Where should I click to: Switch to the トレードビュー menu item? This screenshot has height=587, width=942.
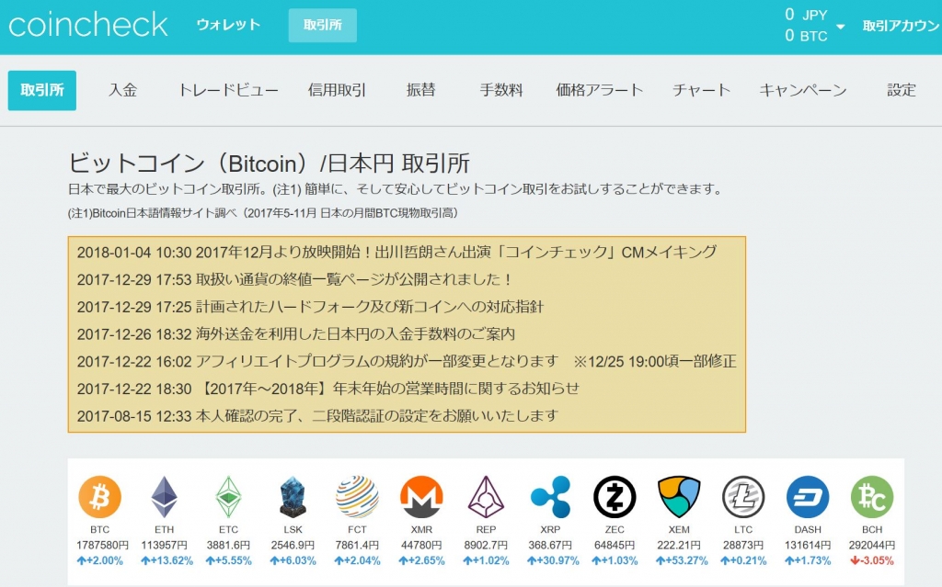tap(228, 90)
